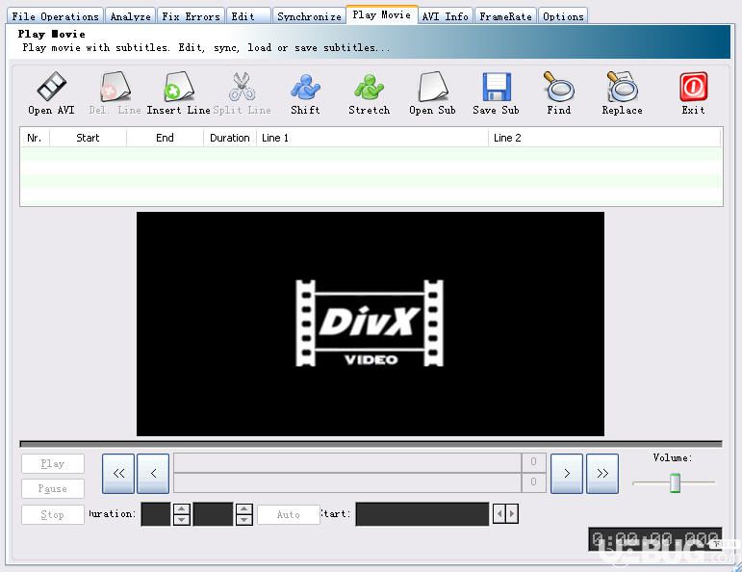Click the Auto button

coord(288,514)
